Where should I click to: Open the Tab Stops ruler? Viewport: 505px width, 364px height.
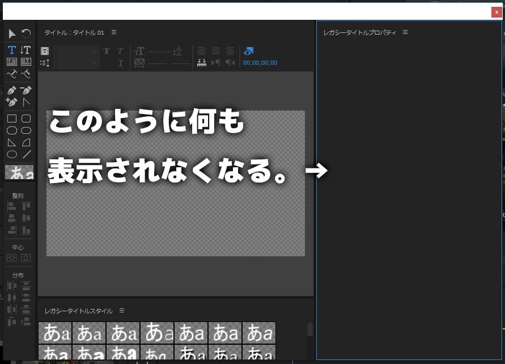pos(202,62)
